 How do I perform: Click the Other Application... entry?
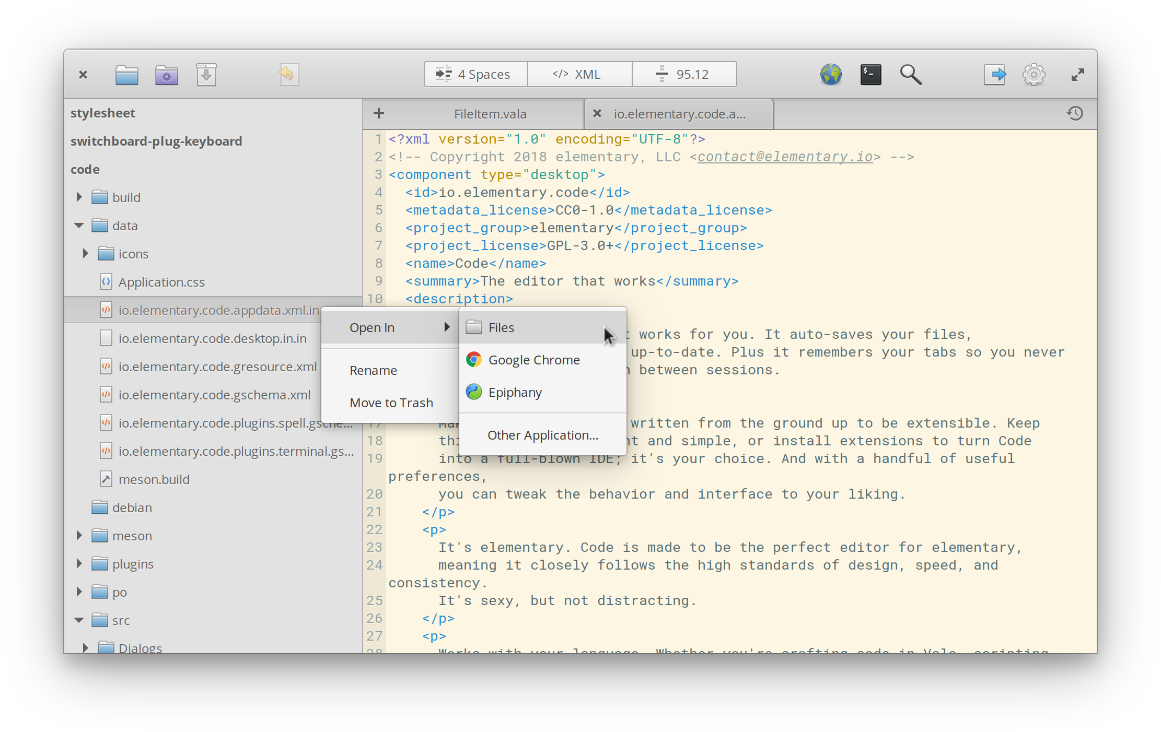(542, 435)
